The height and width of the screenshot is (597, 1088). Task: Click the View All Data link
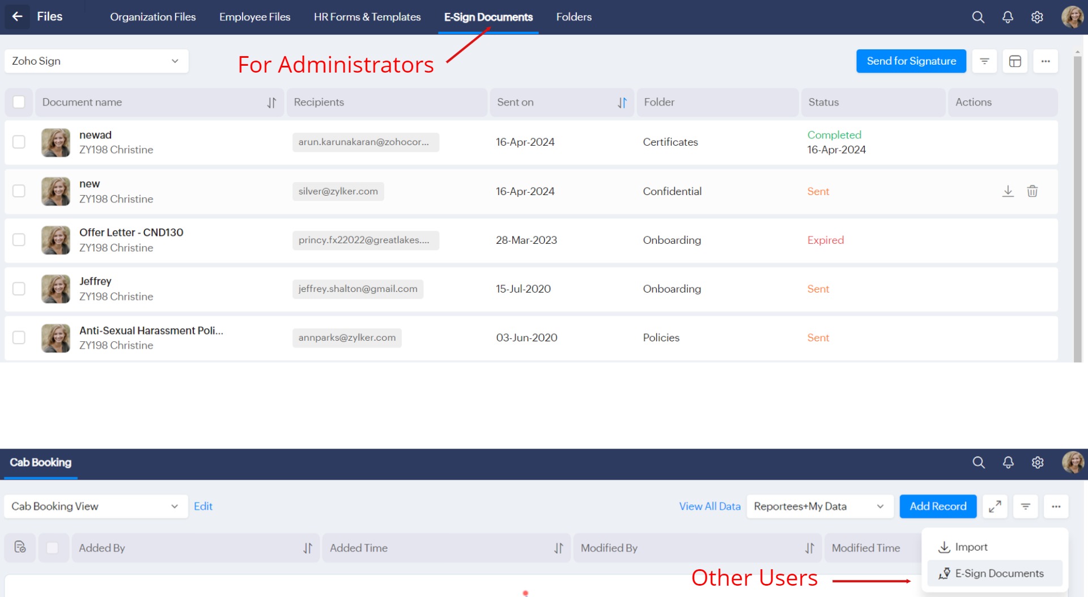(x=709, y=506)
